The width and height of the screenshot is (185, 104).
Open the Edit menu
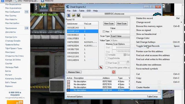(x=75, y=11)
